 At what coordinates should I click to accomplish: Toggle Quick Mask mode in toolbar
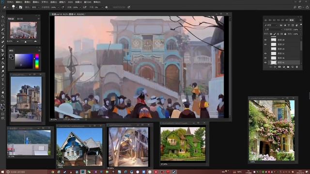(3, 114)
